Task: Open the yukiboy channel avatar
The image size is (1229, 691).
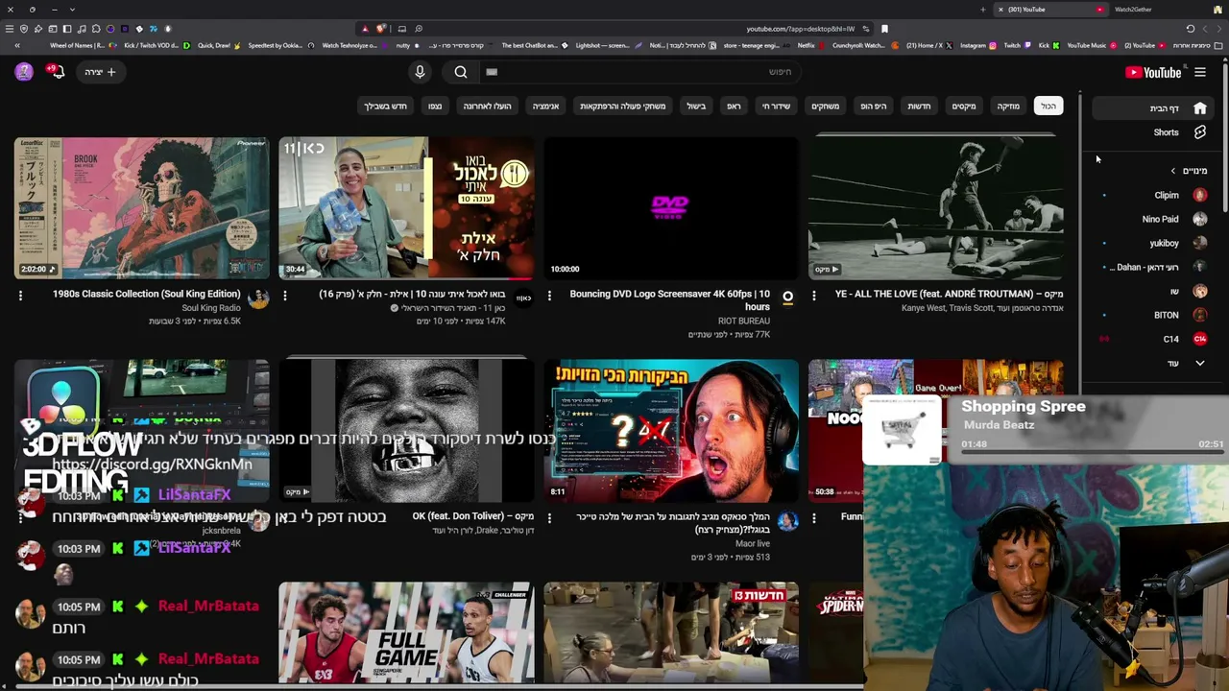Action: [x=1199, y=243]
